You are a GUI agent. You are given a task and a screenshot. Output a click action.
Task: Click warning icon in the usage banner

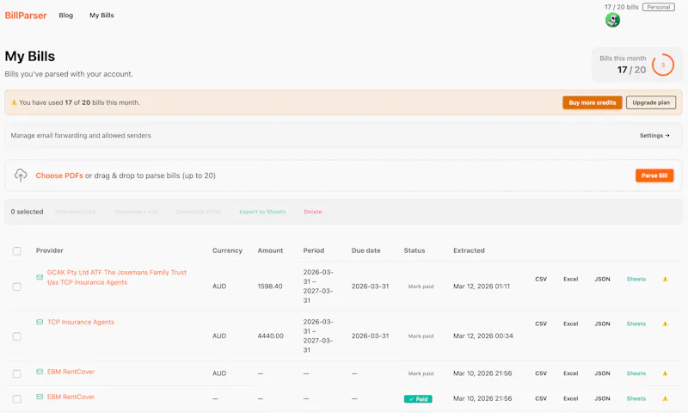(x=14, y=102)
